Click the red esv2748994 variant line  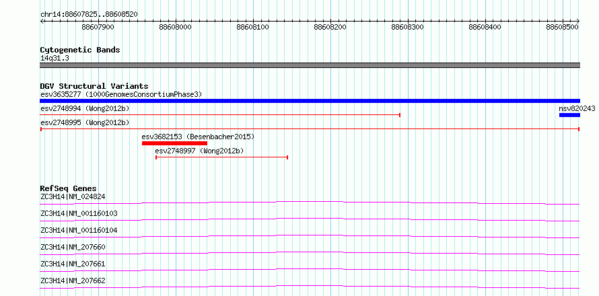point(220,114)
